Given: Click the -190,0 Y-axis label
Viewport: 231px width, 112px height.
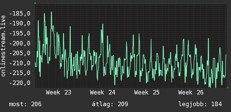Looking at the screenshot, I should (20, 23).
